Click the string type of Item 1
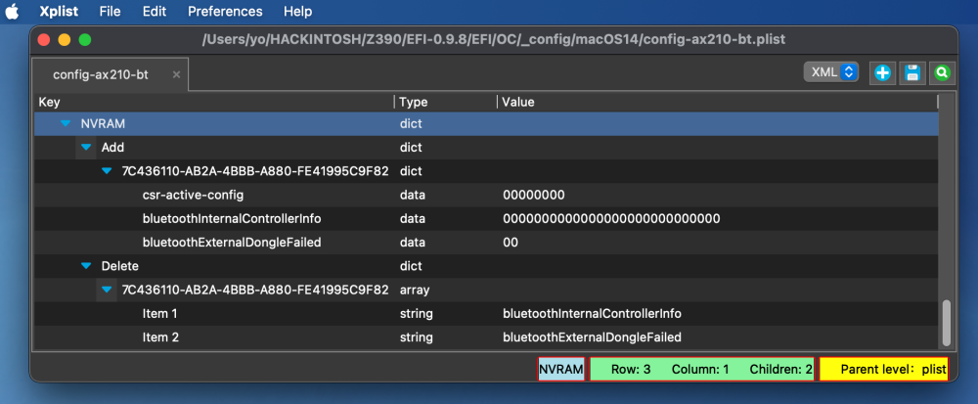The image size is (978, 404). pos(416,314)
